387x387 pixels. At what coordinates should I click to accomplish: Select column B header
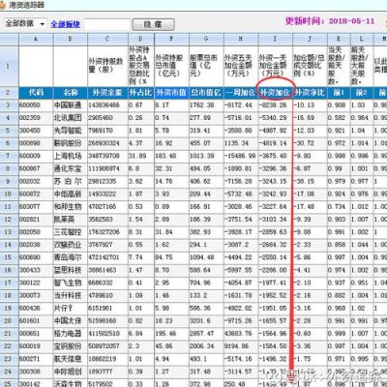(71, 39)
